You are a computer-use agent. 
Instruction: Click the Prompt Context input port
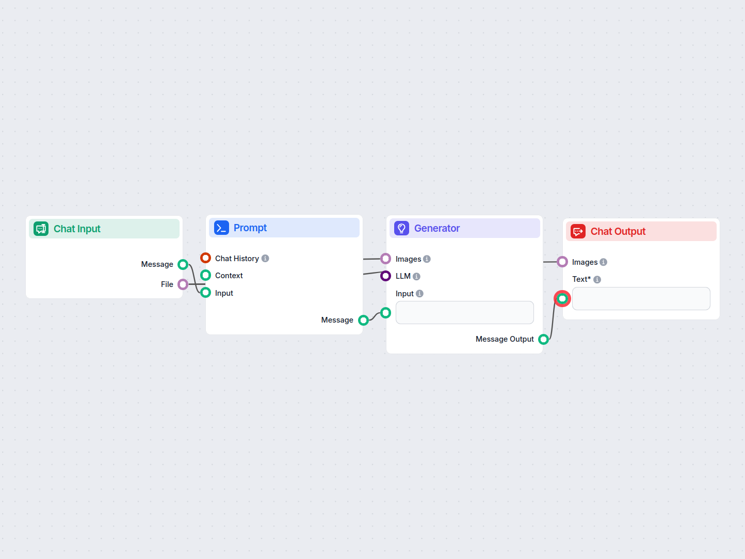[205, 275]
